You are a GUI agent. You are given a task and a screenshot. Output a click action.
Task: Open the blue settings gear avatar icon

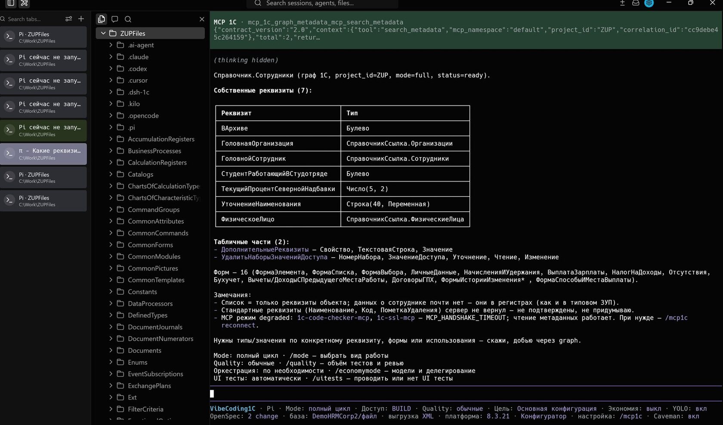coord(649,3)
